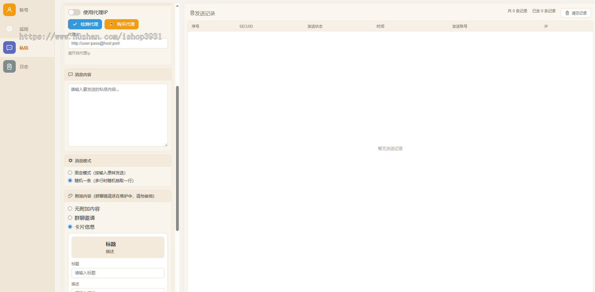Click the 共 0 条记录 total count text
The height and width of the screenshot is (292, 595).
(518, 10)
